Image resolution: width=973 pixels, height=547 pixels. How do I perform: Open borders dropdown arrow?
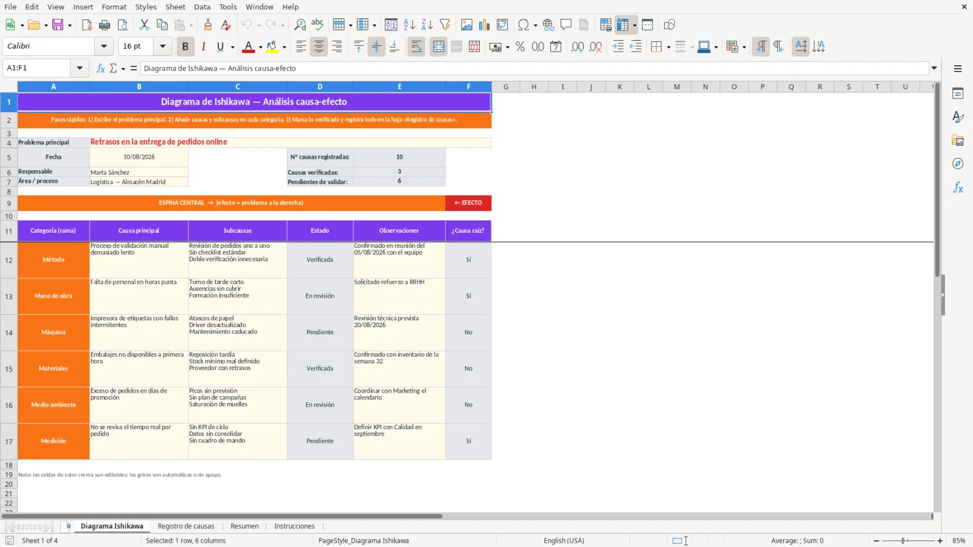(668, 47)
